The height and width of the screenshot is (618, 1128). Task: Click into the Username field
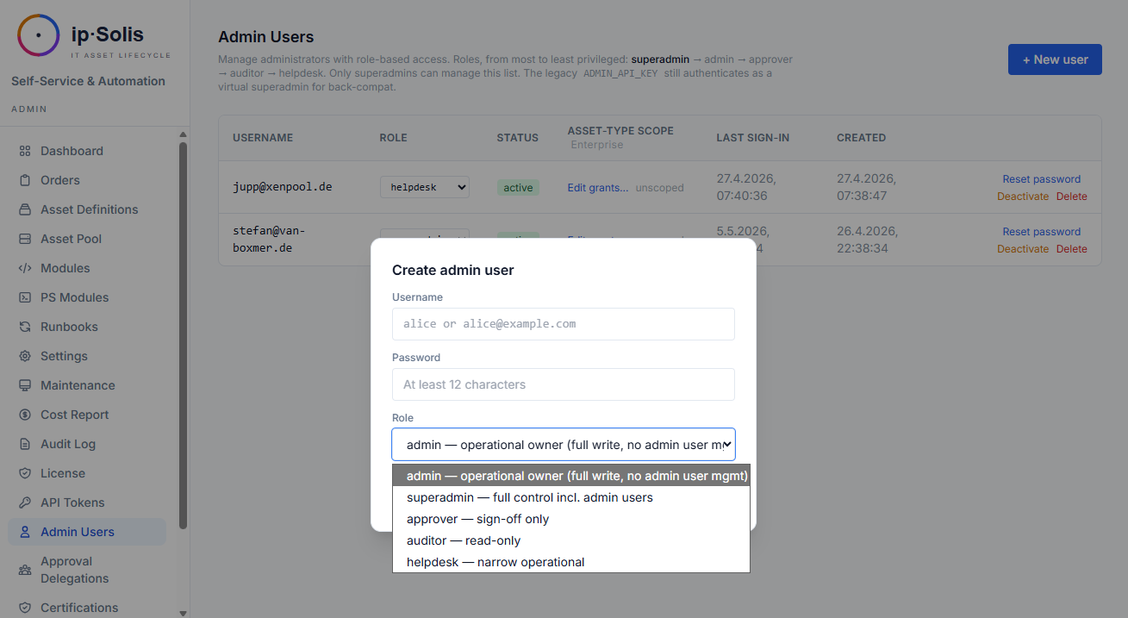pos(564,324)
